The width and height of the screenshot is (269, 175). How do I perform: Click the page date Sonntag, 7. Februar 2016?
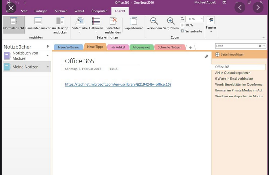coord(83,69)
